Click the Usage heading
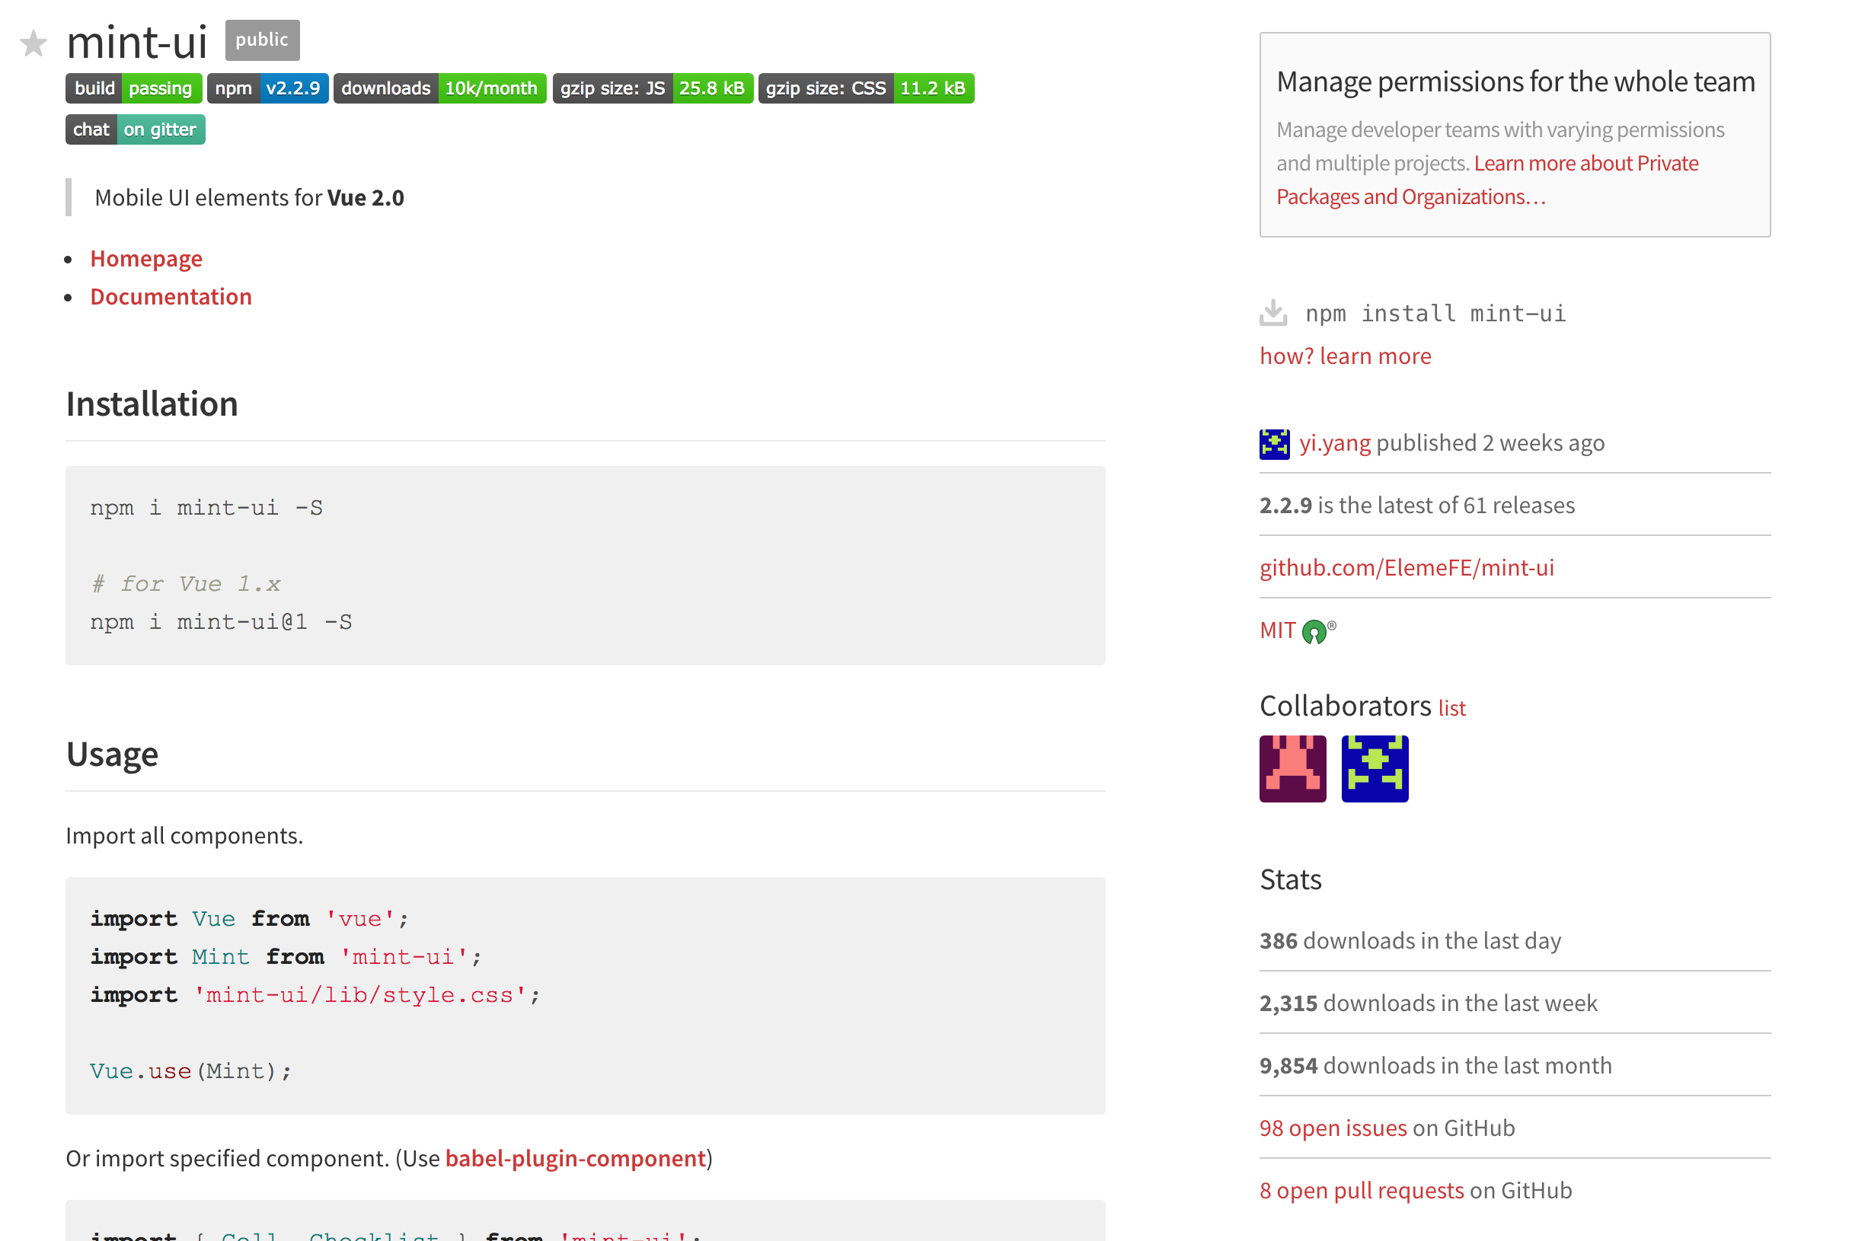 [x=112, y=754]
